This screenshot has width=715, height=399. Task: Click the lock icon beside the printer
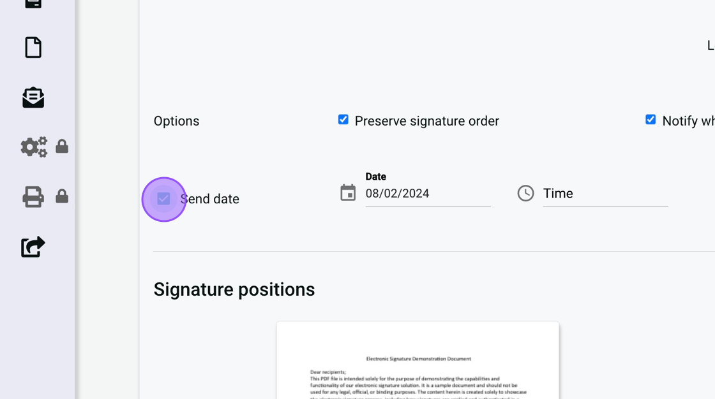pyautogui.click(x=62, y=197)
